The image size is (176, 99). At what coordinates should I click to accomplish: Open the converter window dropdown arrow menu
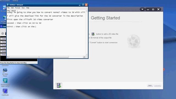[x=142, y=9]
